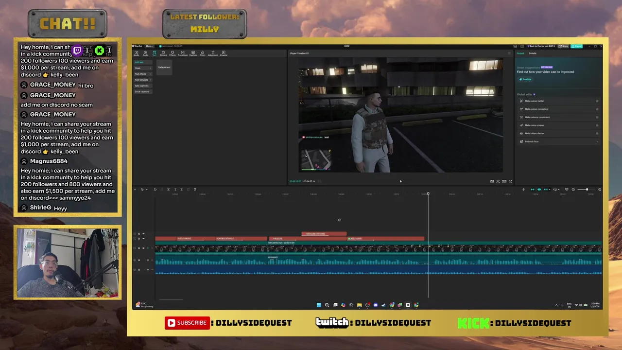Open the Effects tab

click(x=173, y=53)
